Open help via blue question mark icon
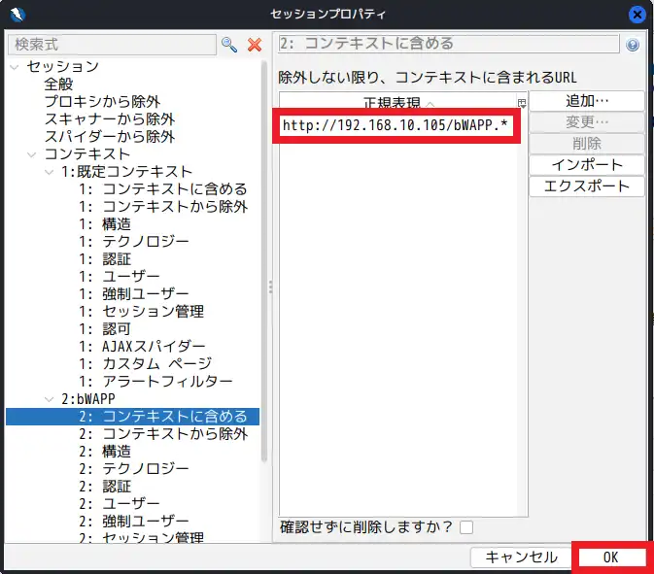Image resolution: width=654 pixels, height=574 pixels. pyautogui.click(x=633, y=45)
